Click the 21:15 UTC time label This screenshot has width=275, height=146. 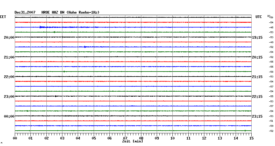[257, 77]
